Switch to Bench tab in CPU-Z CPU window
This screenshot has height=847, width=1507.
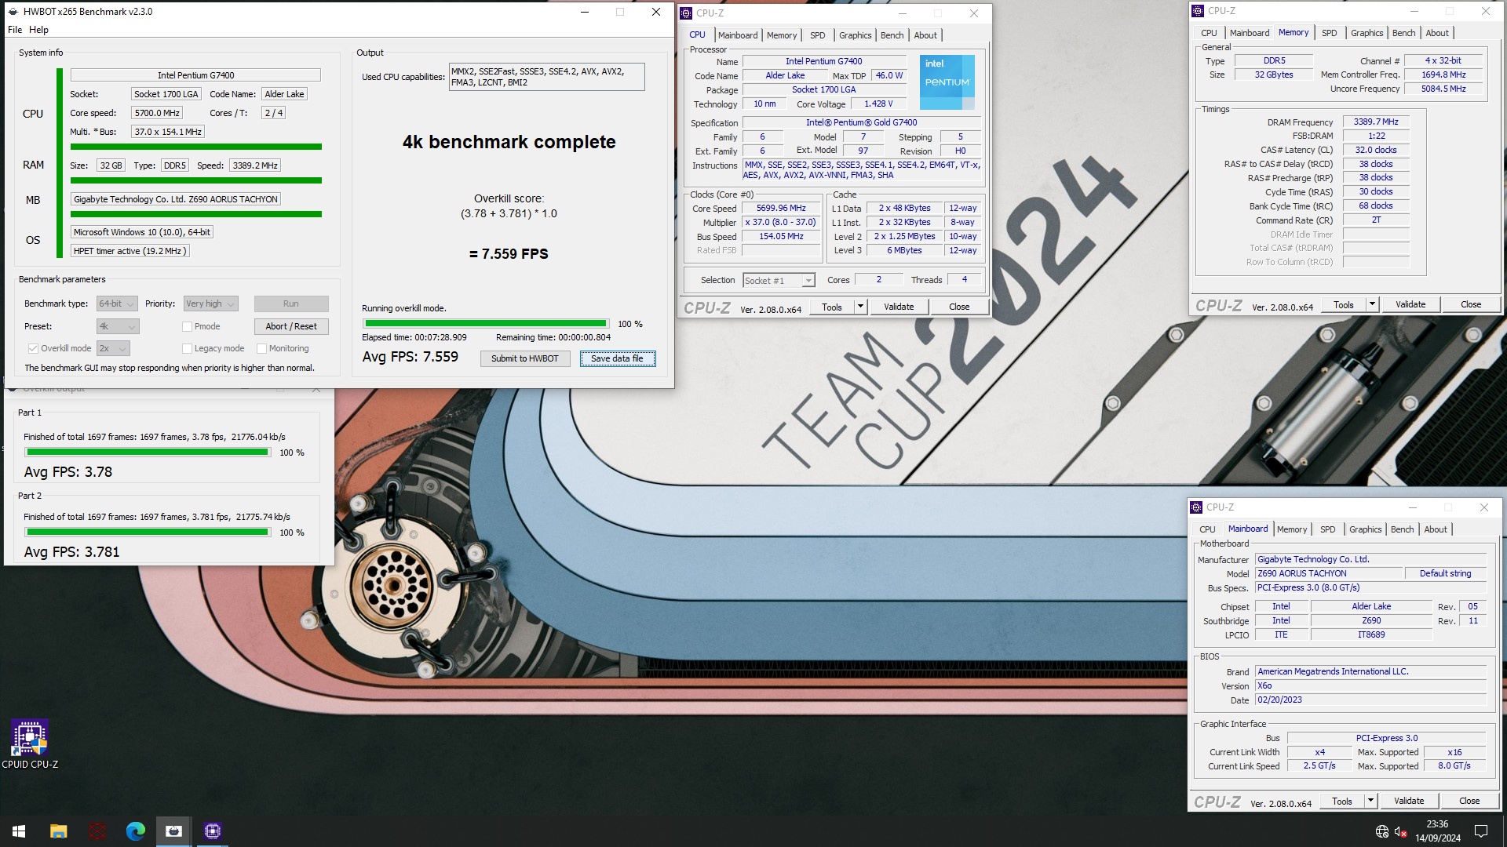(892, 35)
